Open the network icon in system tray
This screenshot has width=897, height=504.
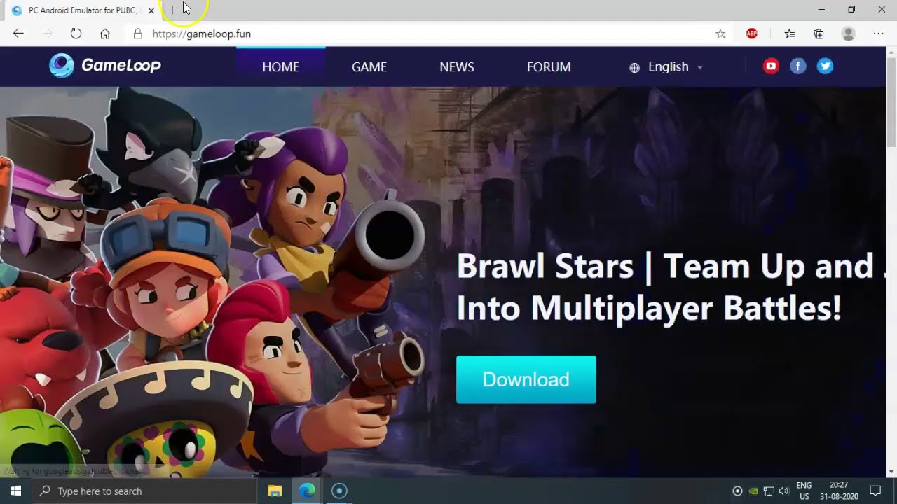[x=769, y=491]
